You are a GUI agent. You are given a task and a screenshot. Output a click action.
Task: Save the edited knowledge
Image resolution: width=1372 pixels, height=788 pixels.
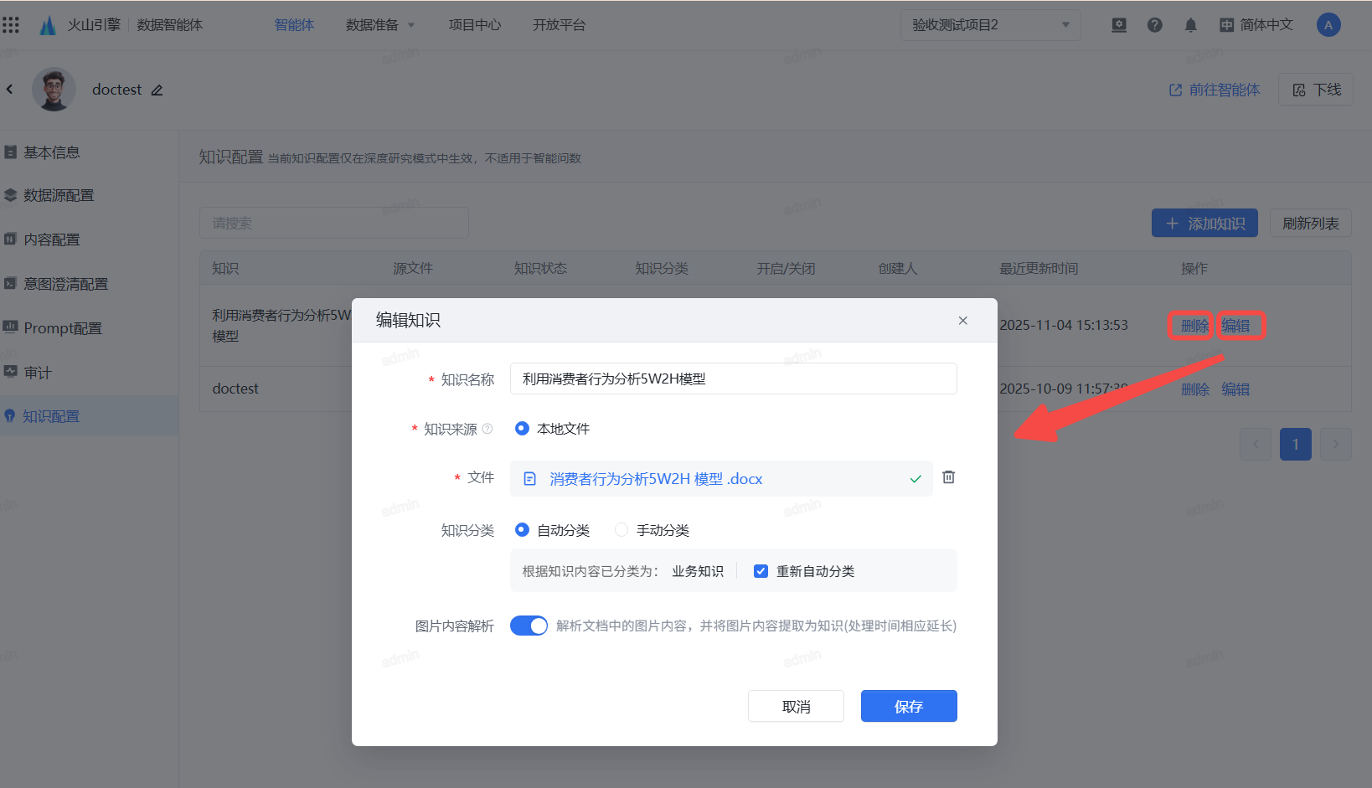coord(909,706)
